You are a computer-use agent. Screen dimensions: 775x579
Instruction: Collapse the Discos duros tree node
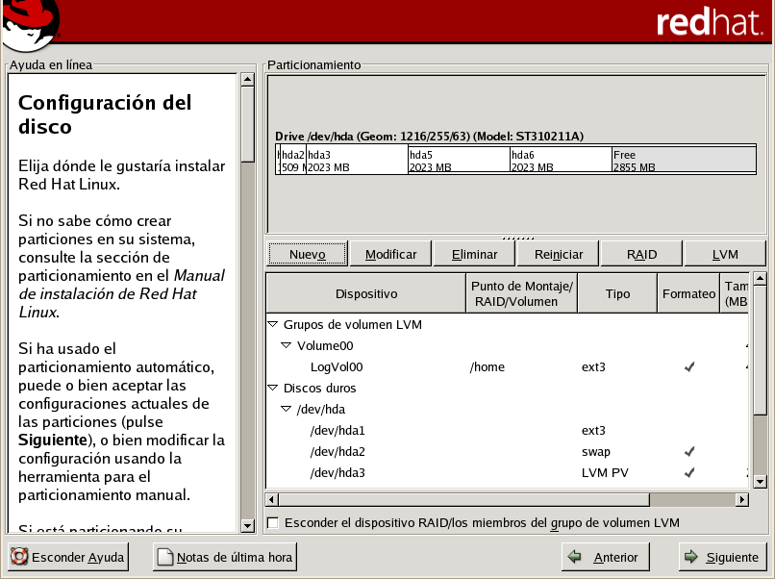273,389
